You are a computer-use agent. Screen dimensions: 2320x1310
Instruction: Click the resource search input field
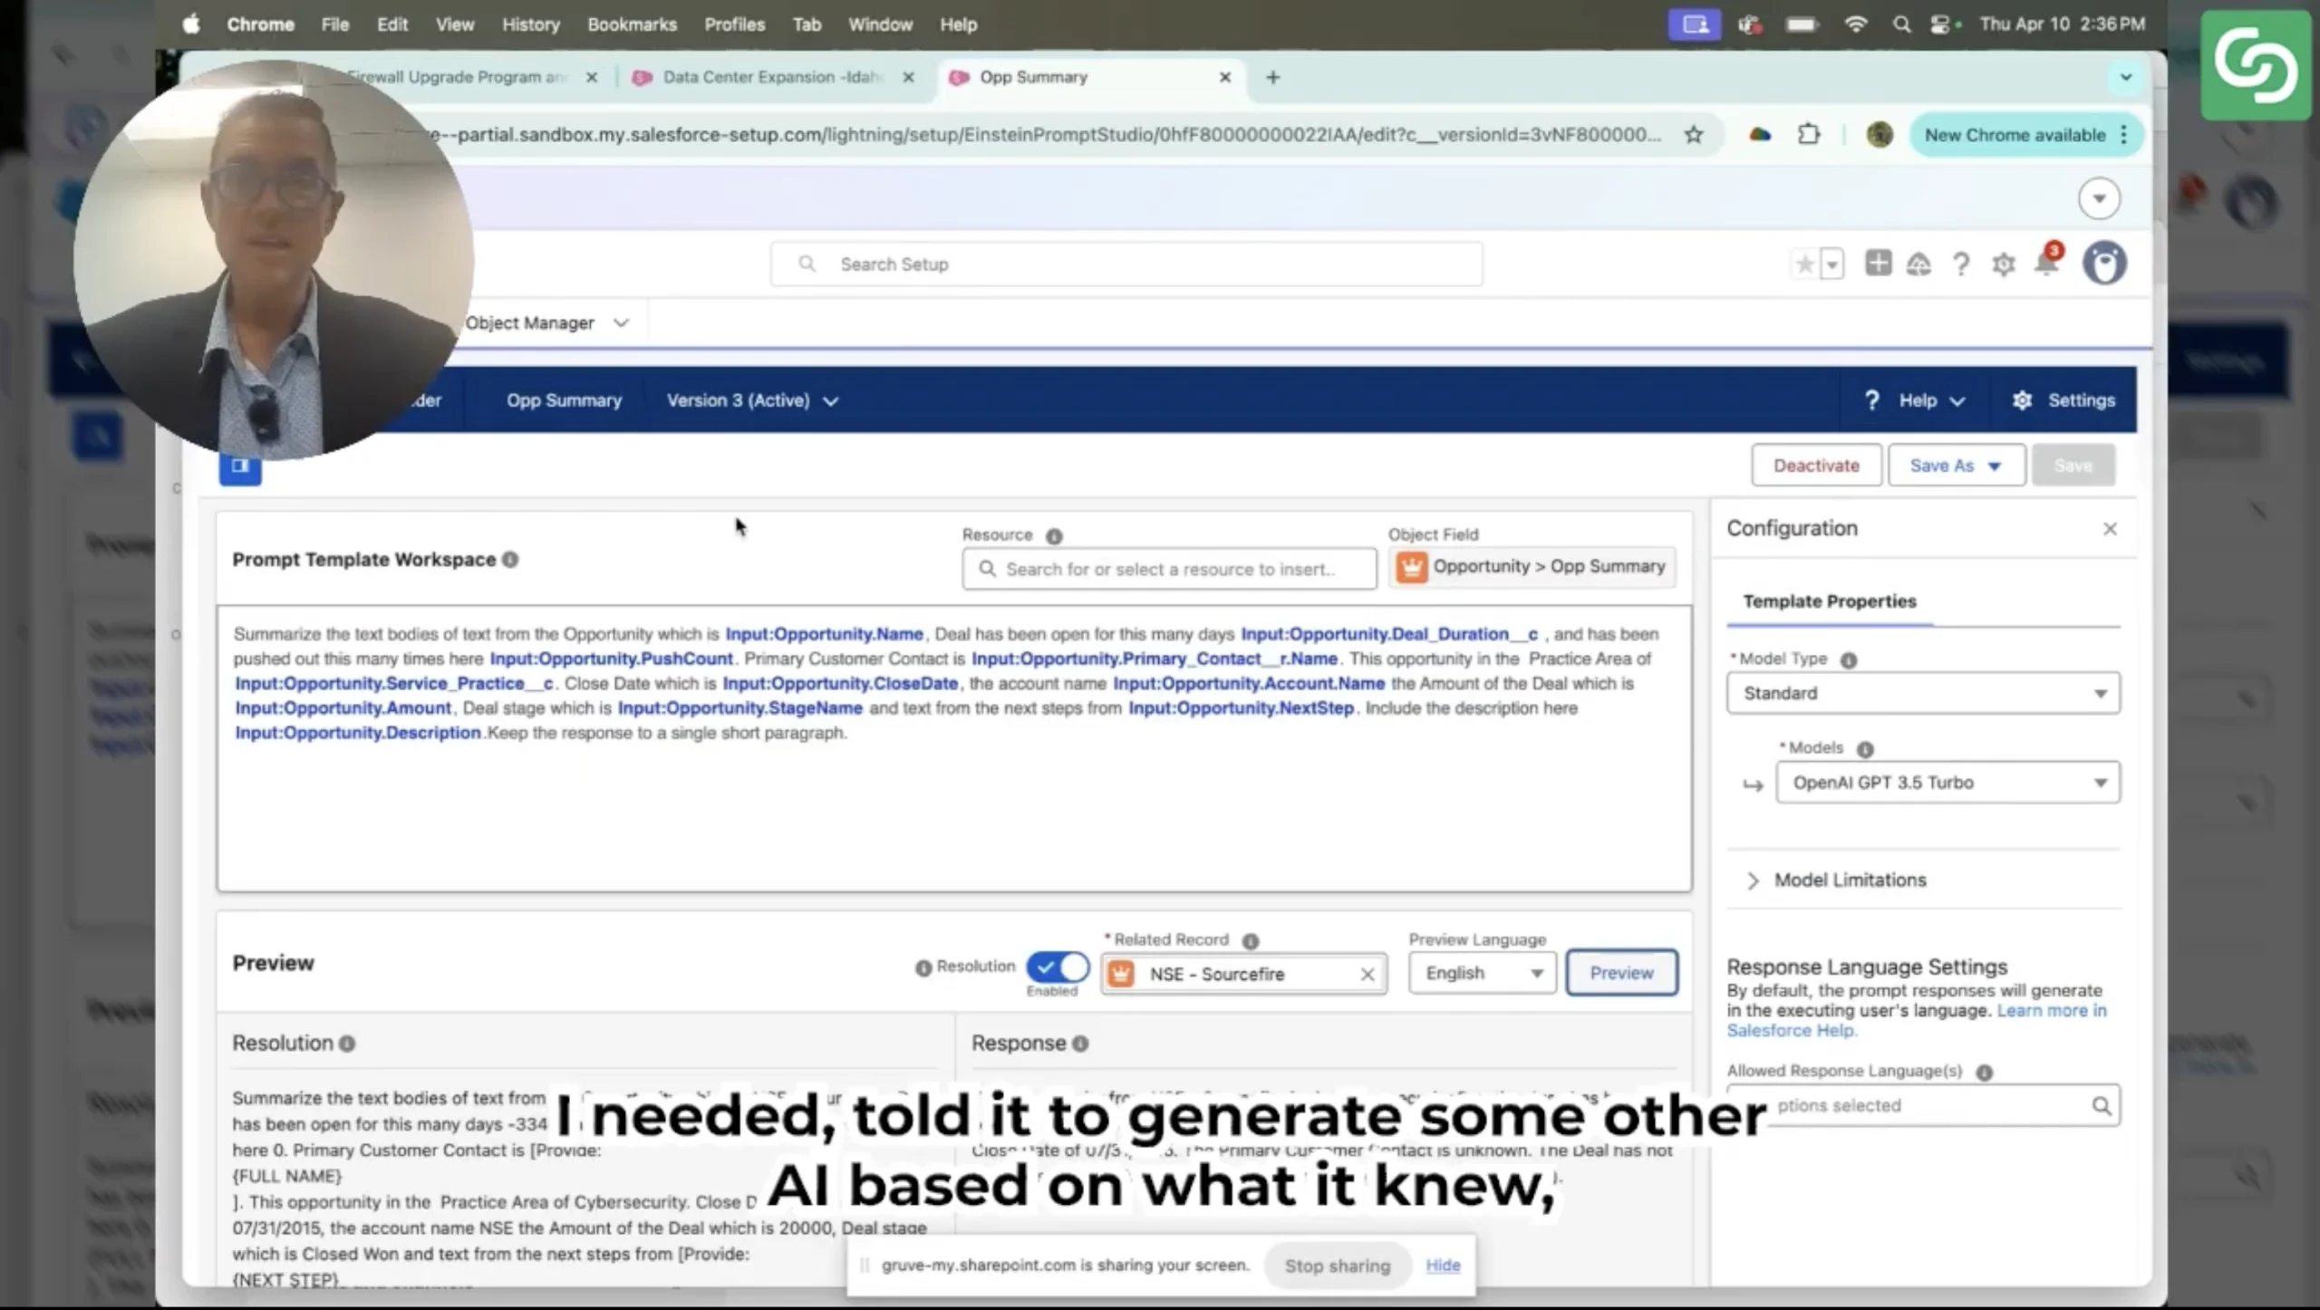(x=1169, y=570)
